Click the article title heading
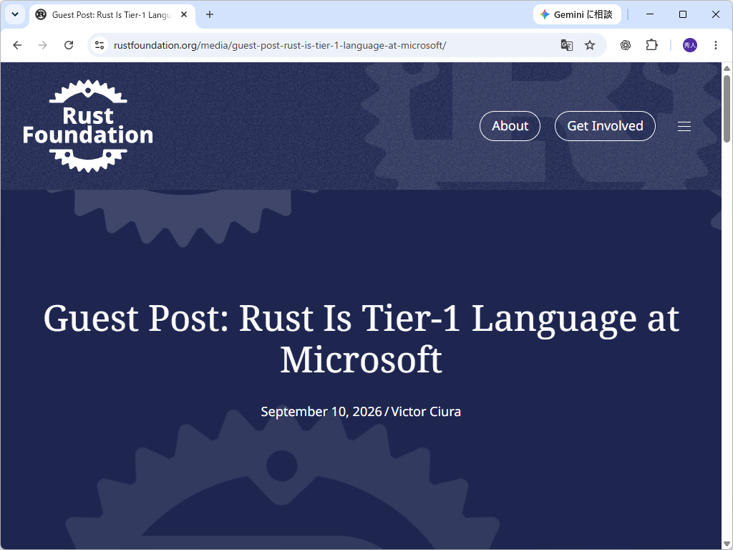 coord(361,339)
